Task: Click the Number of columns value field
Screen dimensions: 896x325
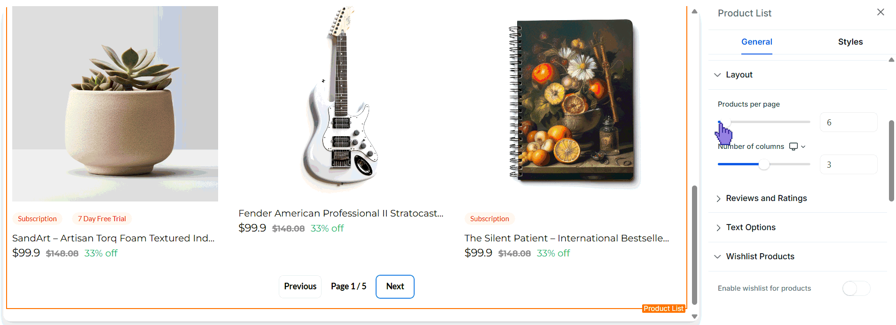Action: [848, 165]
